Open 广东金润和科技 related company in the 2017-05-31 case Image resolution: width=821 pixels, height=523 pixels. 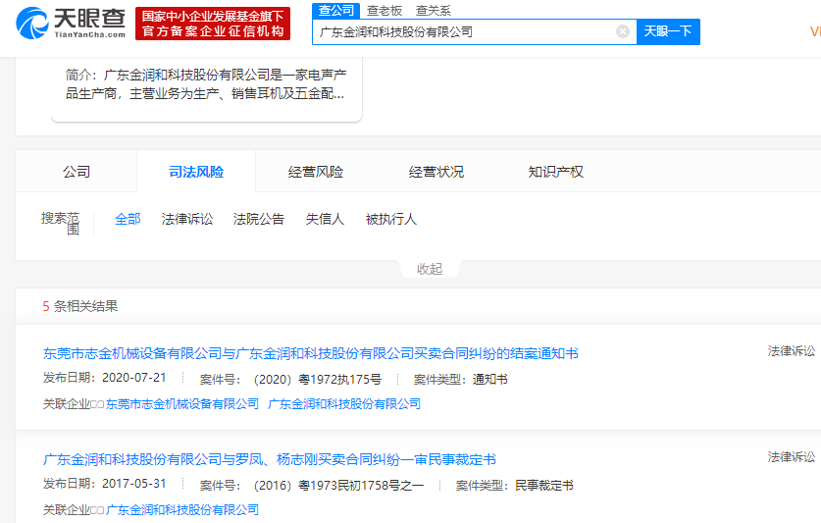182,510
